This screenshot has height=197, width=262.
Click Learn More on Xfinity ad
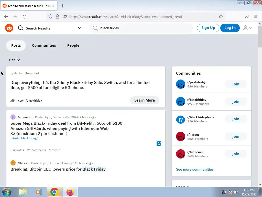coord(145,100)
